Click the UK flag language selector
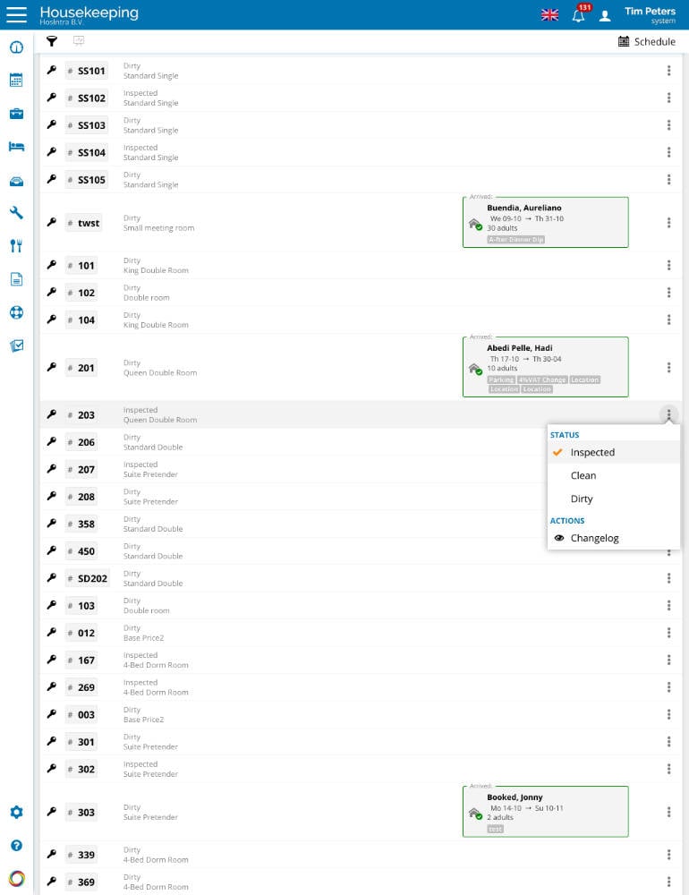The image size is (689, 895). point(549,15)
